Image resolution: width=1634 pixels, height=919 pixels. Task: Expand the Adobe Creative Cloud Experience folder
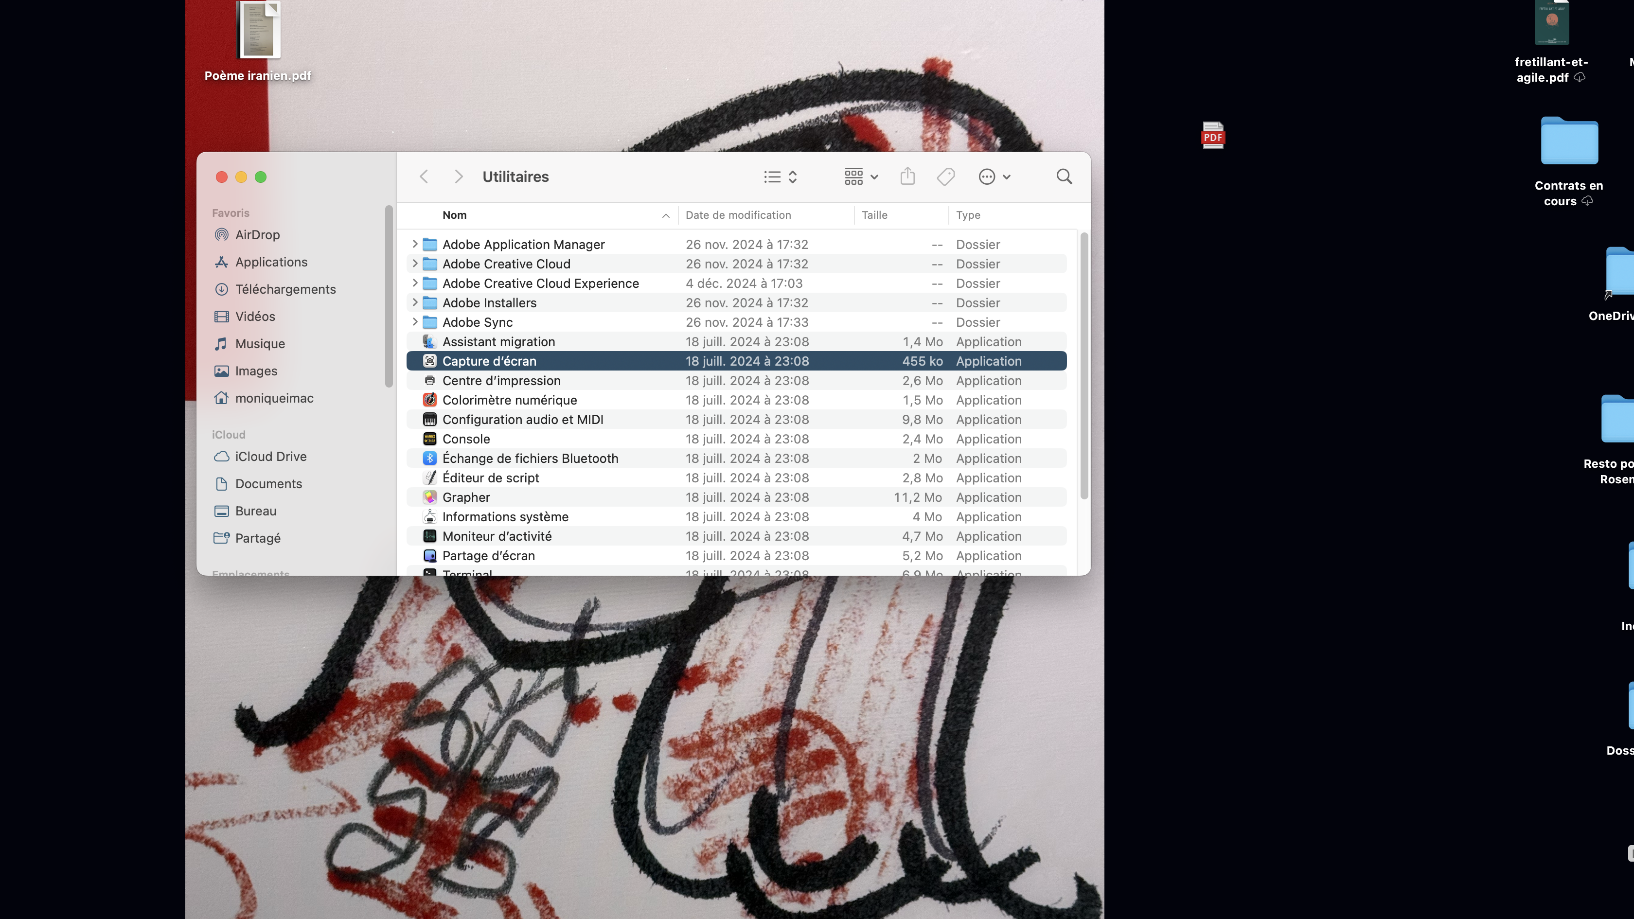(x=415, y=283)
